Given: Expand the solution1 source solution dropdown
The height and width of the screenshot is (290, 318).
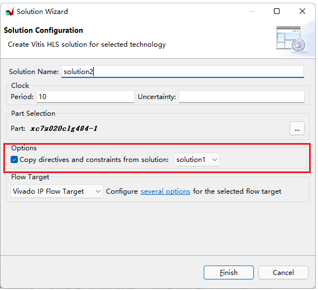Looking at the screenshot, I should (196, 159).
